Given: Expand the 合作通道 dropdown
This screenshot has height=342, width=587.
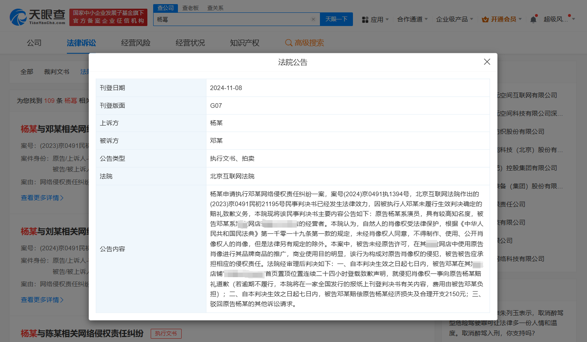Looking at the screenshot, I should click(412, 19).
